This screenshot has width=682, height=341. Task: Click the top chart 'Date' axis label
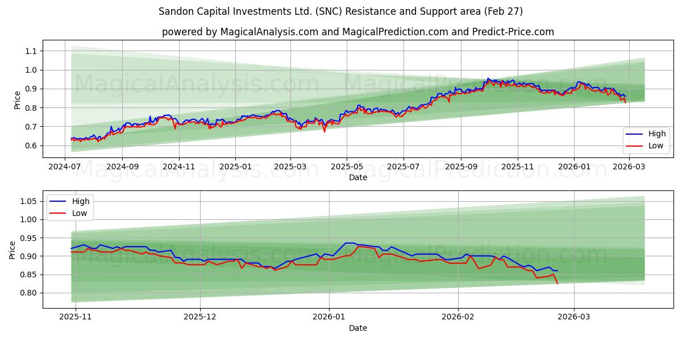[x=358, y=177]
